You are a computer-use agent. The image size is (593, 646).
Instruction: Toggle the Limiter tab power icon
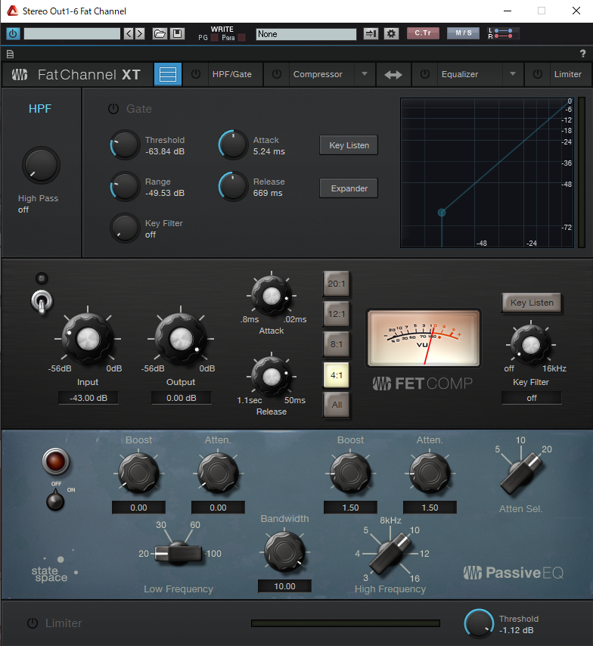click(x=537, y=74)
